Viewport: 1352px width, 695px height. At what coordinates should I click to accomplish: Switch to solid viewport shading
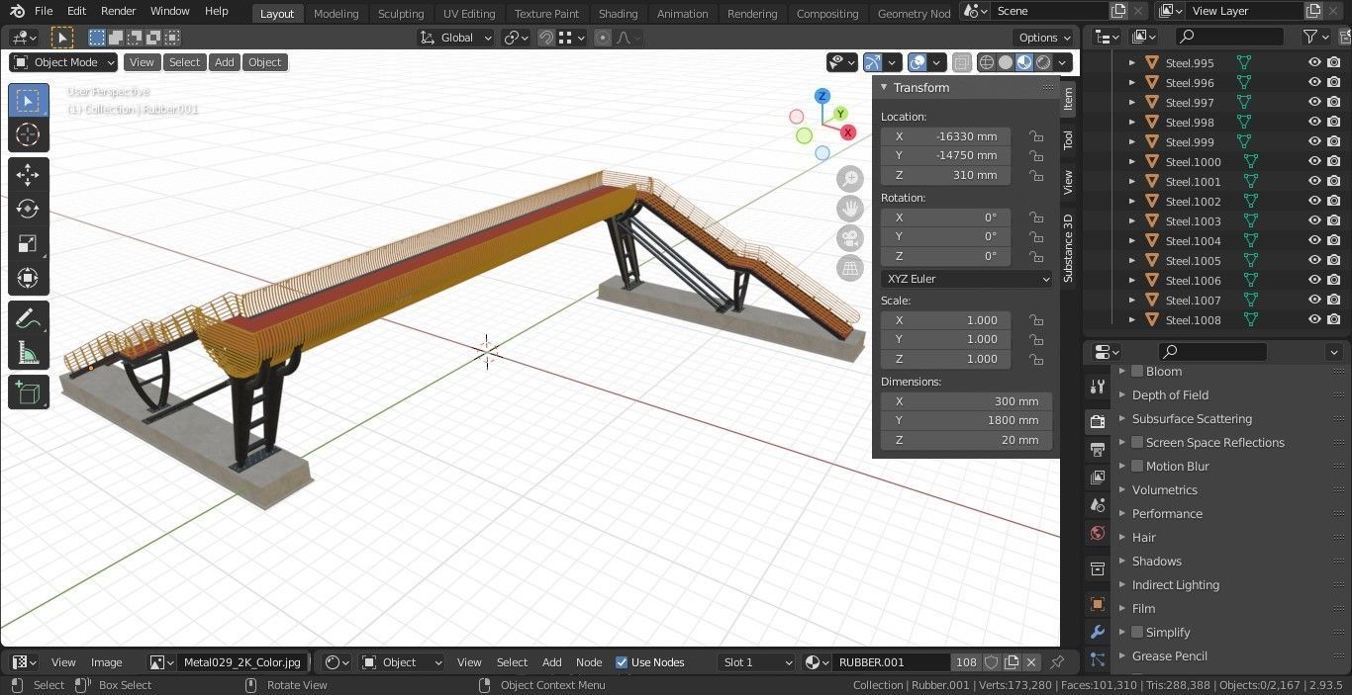(x=1006, y=62)
